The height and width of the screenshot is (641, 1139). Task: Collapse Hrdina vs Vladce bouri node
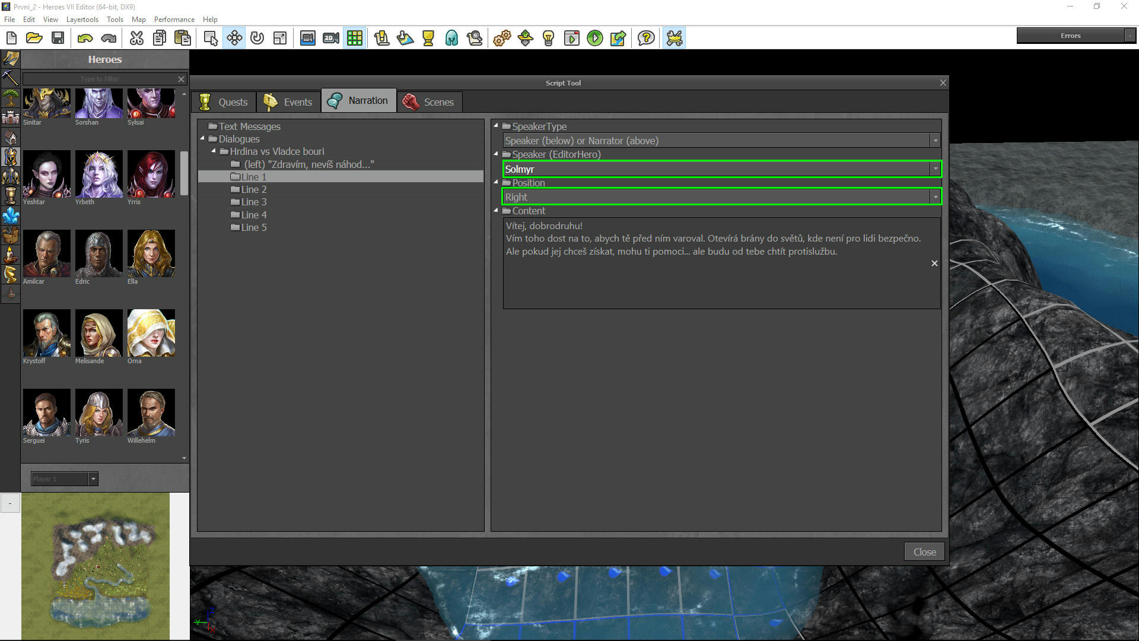pyautogui.click(x=214, y=151)
